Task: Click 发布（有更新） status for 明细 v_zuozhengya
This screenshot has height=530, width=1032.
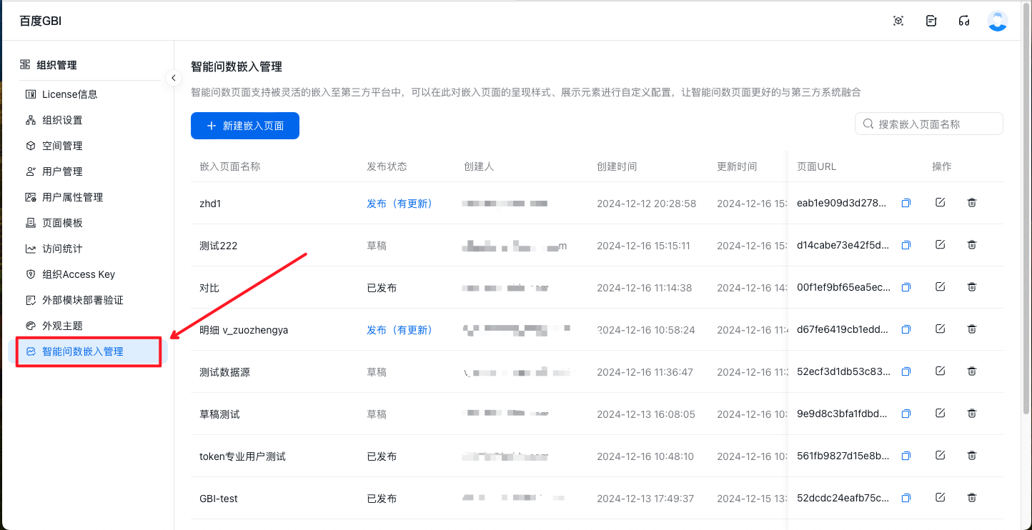Action: coord(400,330)
